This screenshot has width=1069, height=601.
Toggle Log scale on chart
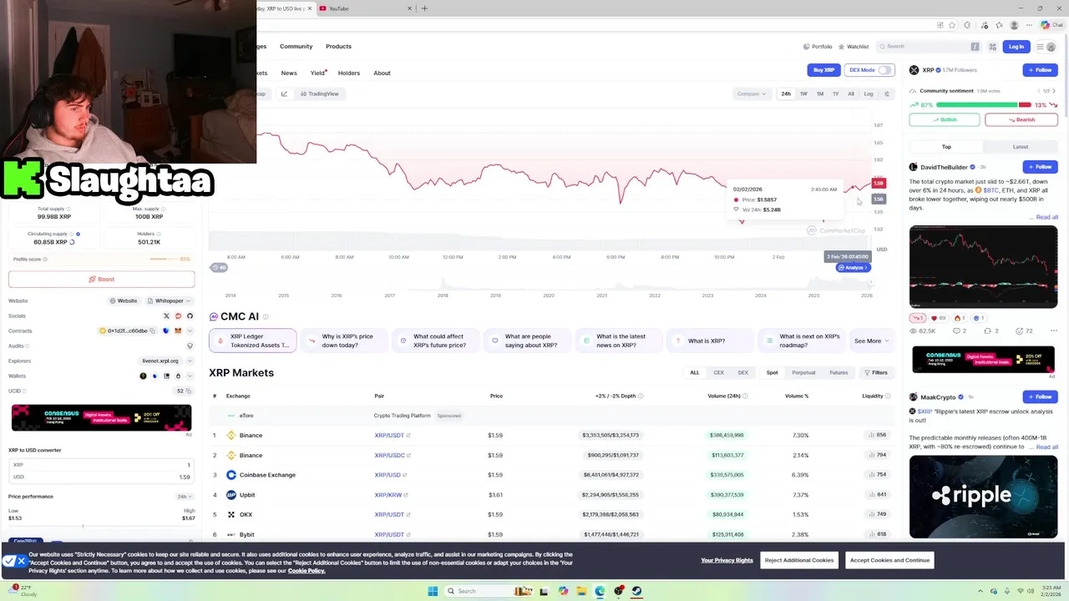coord(869,93)
